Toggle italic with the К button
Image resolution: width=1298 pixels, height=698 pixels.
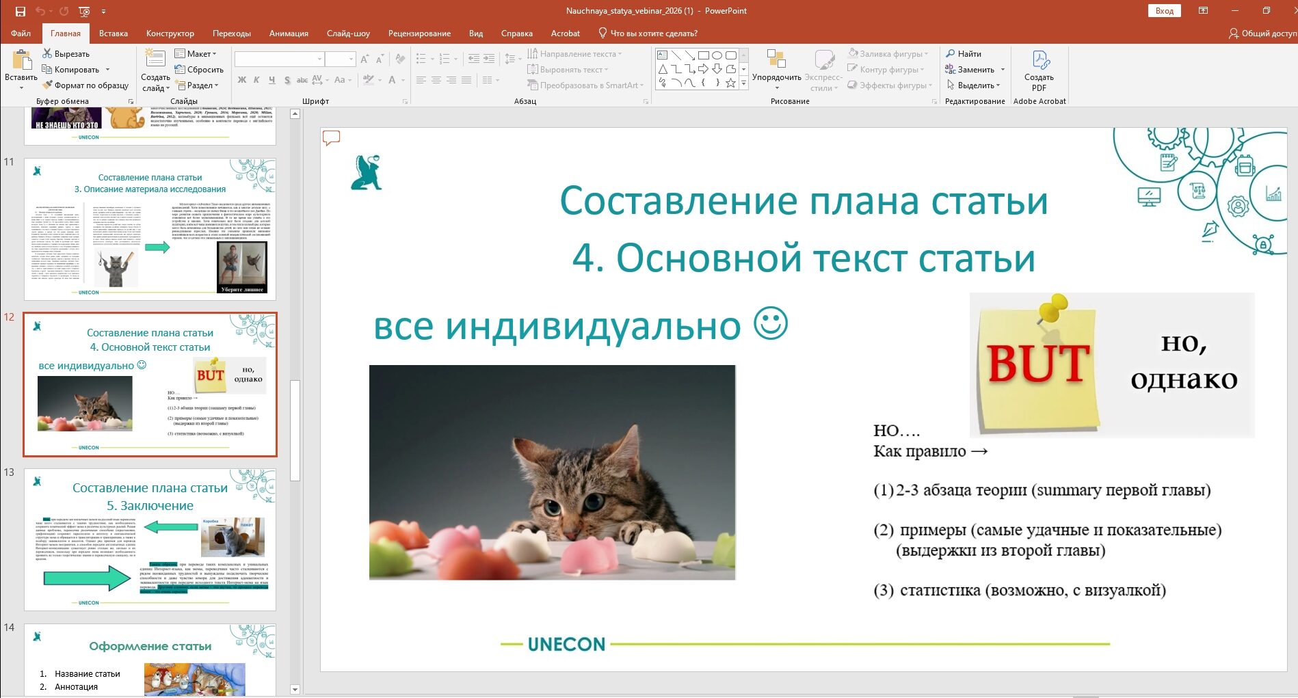[x=256, y=81]
